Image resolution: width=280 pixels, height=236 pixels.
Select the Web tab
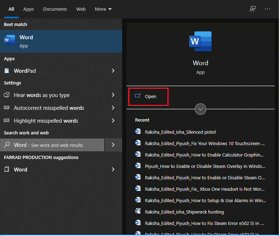tap(81, 9)
